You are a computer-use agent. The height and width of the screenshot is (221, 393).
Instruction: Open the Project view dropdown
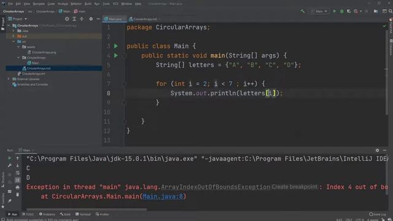click(18, 19)
